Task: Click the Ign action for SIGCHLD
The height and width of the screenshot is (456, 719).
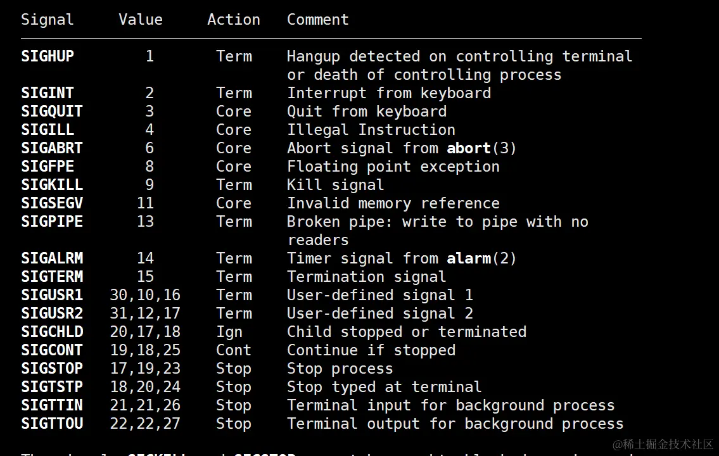Action: (229, 332)
